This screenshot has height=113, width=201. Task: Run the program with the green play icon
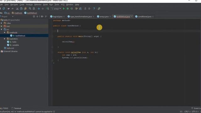point(64,9)
